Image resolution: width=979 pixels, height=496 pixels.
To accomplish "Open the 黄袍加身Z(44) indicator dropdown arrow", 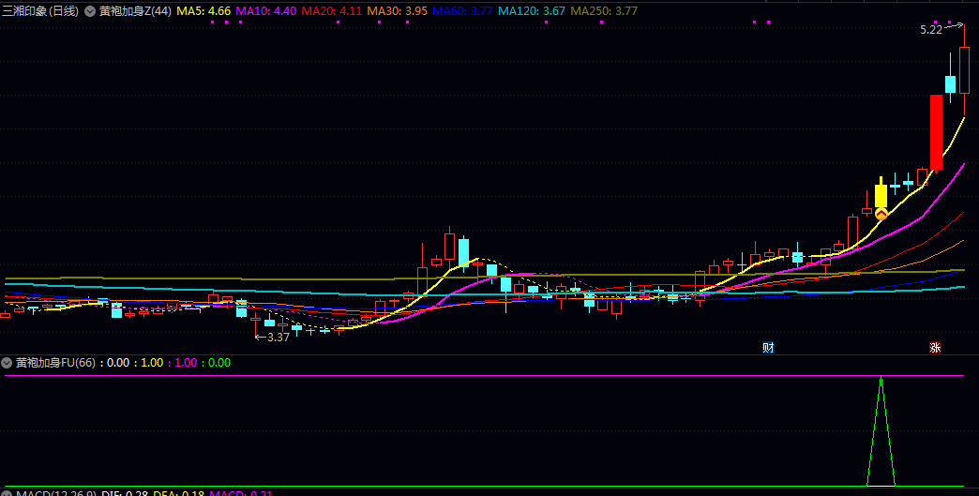I will click(90, 11).
